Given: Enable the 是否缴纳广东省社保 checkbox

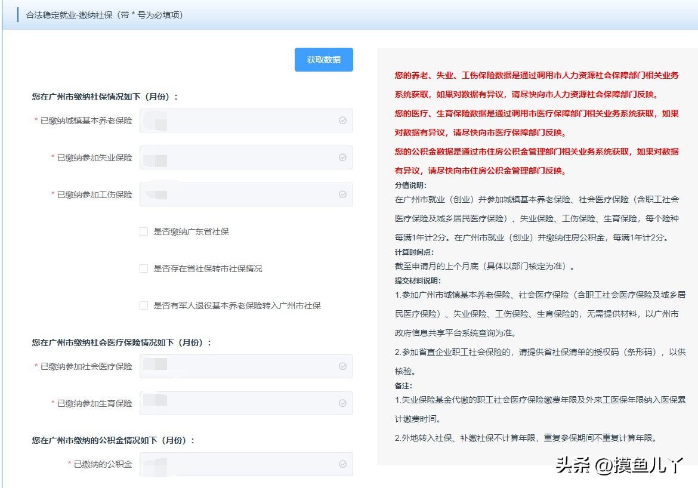Looking at the screenshot, I should point(143,231).
